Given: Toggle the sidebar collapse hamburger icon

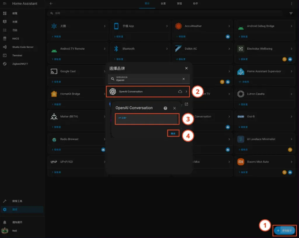Looking at the screenshot, I should (5, 3).
